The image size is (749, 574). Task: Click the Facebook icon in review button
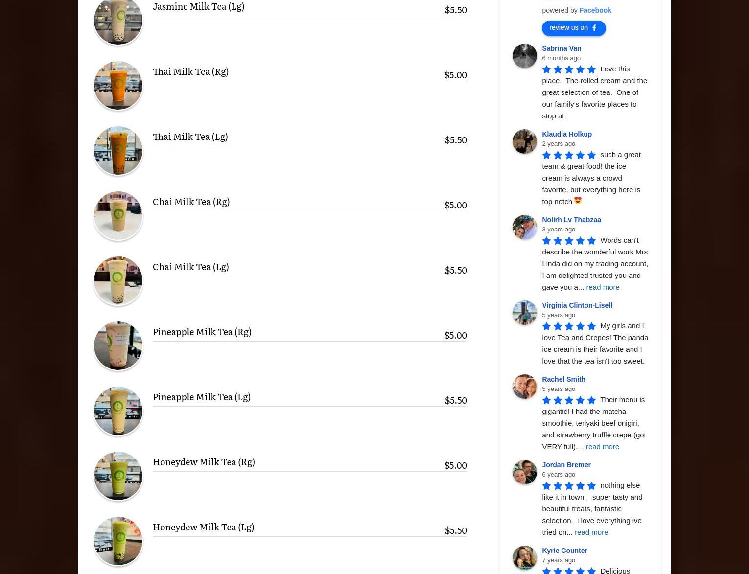tap(594, 28)
